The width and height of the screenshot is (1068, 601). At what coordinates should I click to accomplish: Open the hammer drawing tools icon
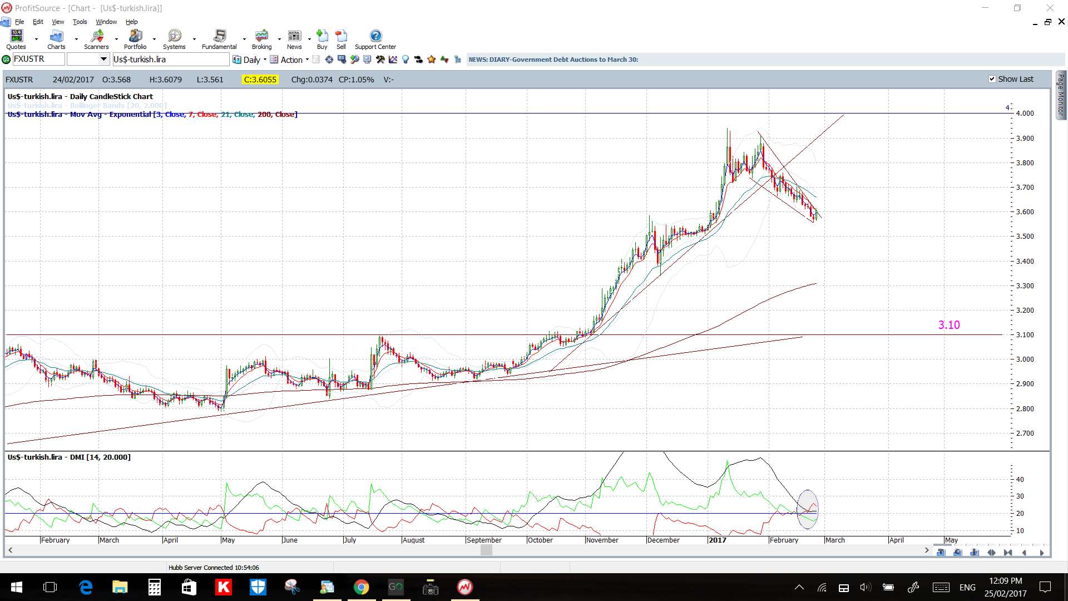380,60
